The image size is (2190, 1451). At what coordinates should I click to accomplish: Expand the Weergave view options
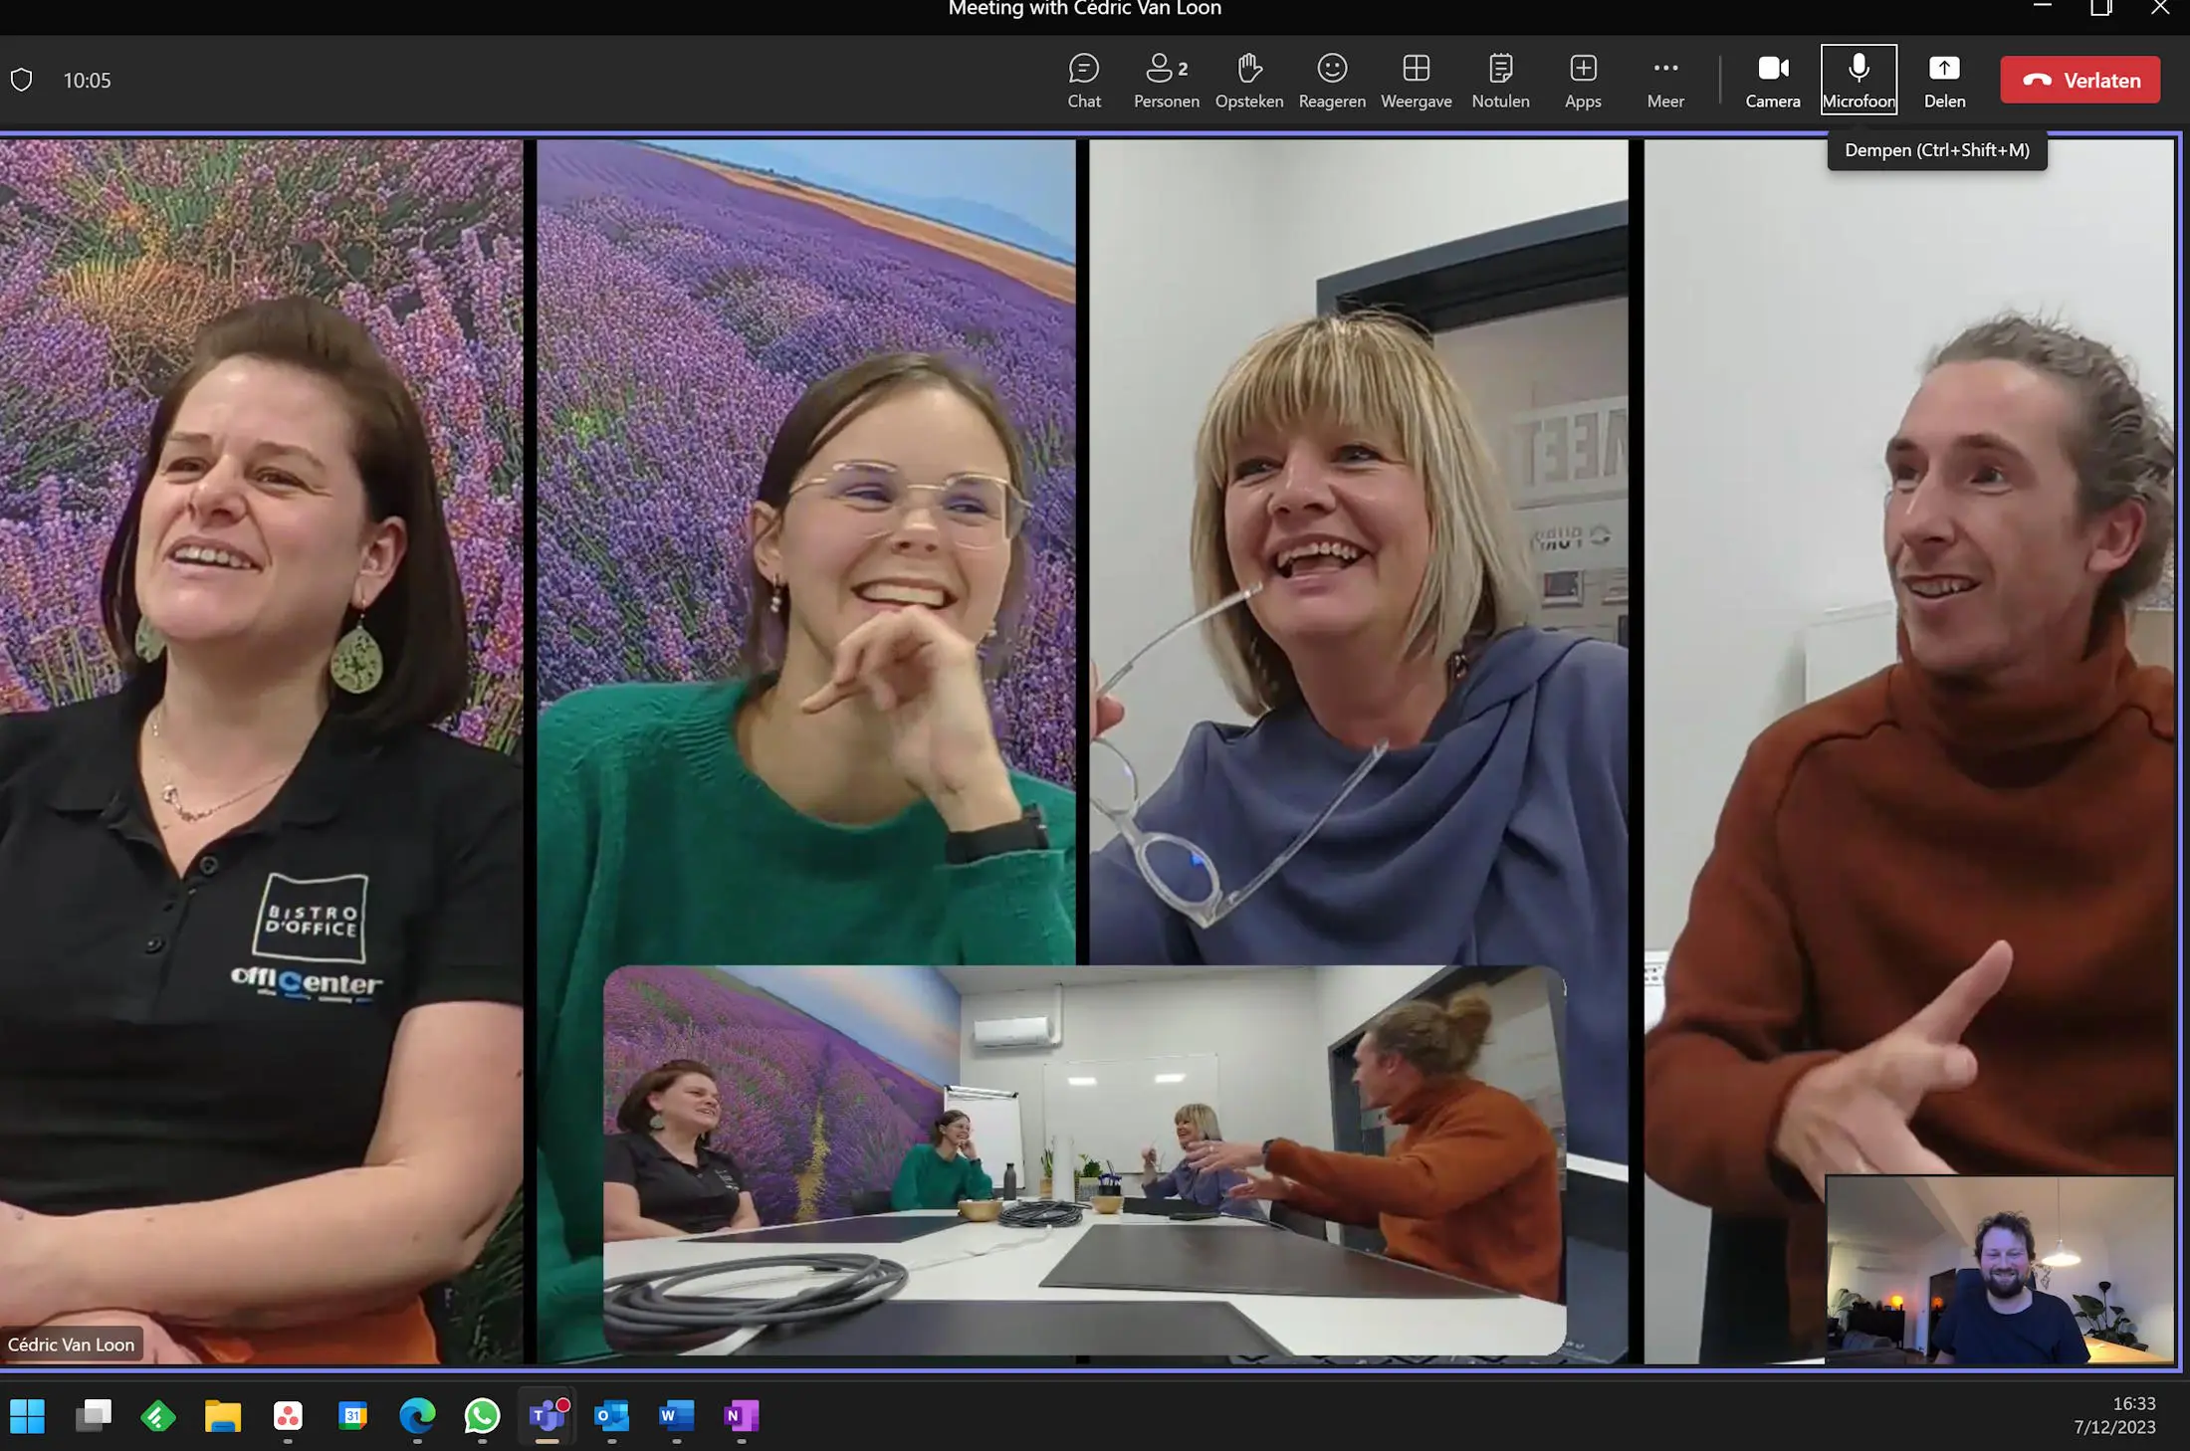[x=1415, y=80]
